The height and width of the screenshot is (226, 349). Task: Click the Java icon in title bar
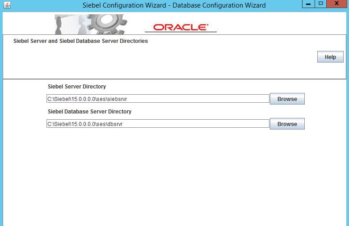[6, 5]
